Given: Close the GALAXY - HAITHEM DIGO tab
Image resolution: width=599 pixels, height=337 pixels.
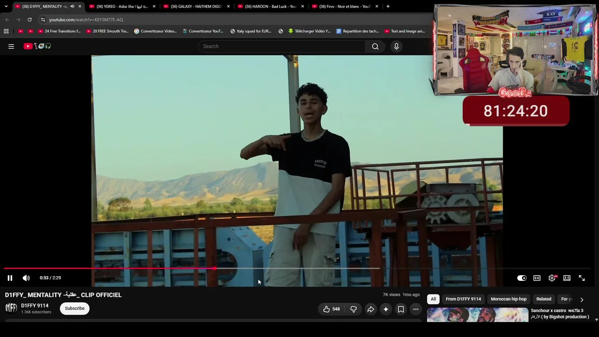Looking at the screenshot, I should point(228,7).
